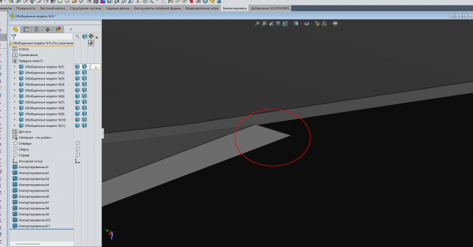This screenshot has height=247, width=473.
Task: Expand body Обобщенные модели 16[8]
Action: [15, 108]
